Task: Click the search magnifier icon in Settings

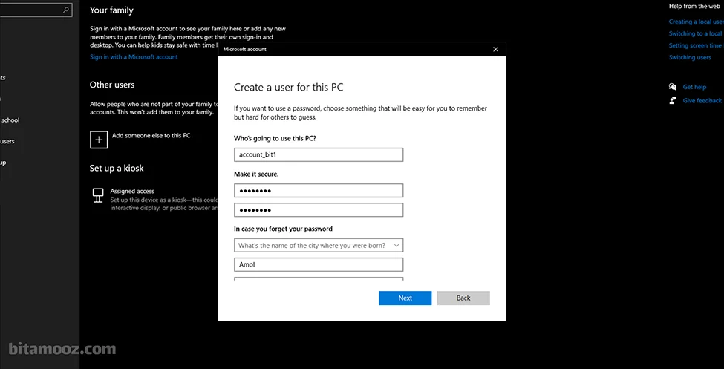Action: pyautogui.click(x=66, y=10)
